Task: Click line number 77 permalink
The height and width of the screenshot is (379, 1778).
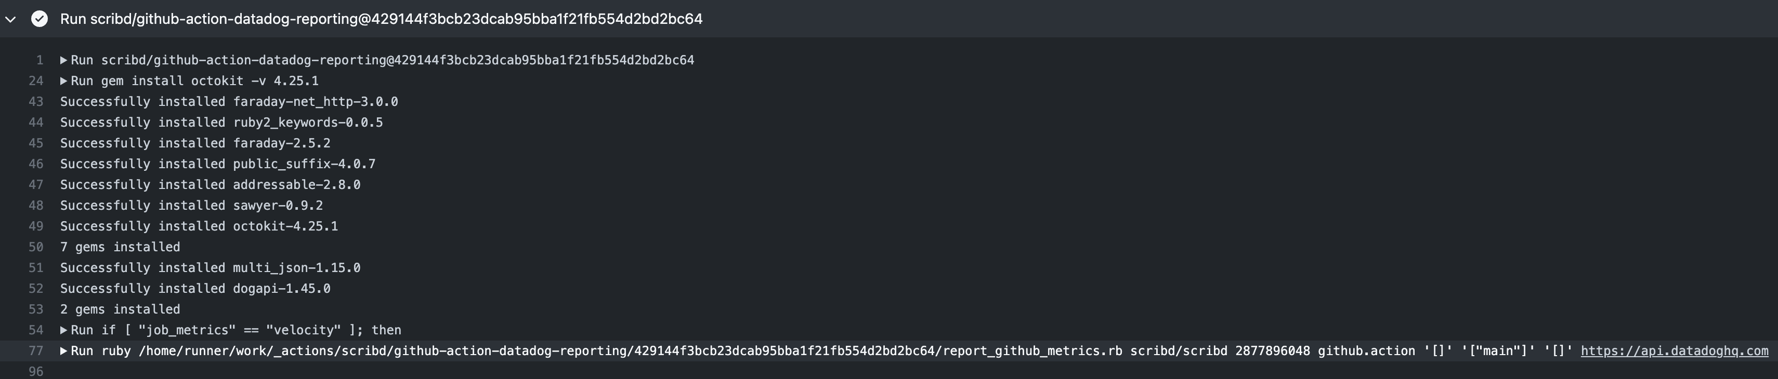Action: 35,351
